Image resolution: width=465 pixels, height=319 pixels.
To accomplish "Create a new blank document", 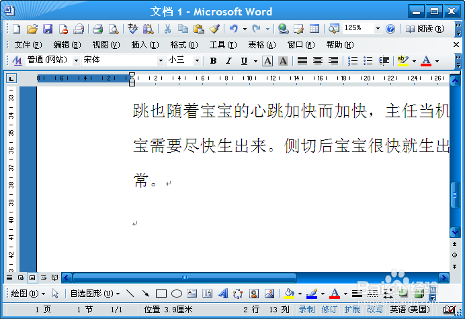I will pos(17,29).
